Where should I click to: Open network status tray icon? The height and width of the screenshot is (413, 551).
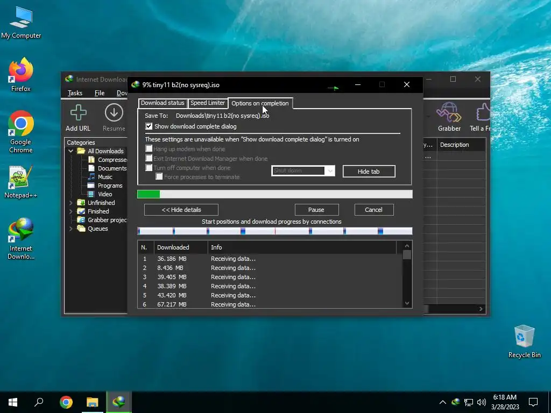[x=469, y=402]
